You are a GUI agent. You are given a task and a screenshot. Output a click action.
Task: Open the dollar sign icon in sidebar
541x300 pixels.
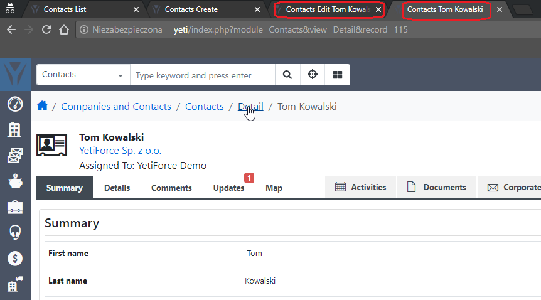[15, 258]
